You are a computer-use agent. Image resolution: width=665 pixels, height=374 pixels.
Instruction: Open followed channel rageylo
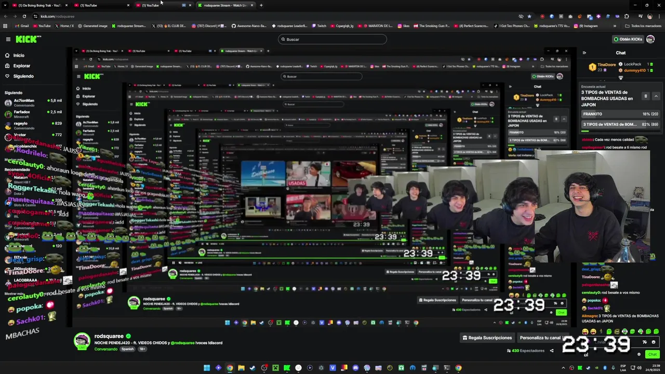[x=33, y=125]
